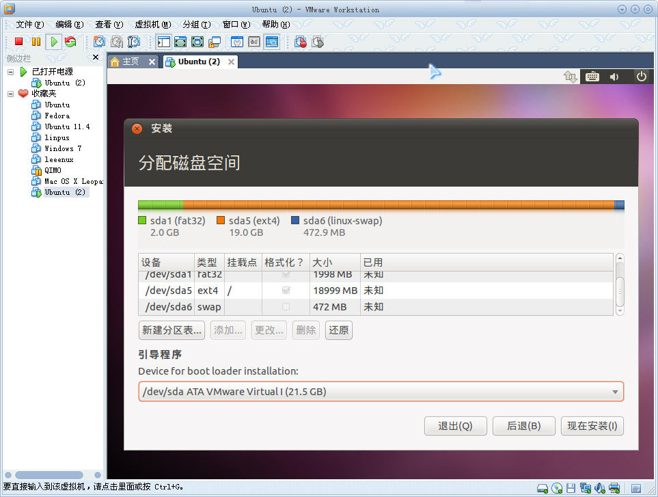Click the CD/DVD drive status bar icon
The image size is (658, 497).
(557, 488)
